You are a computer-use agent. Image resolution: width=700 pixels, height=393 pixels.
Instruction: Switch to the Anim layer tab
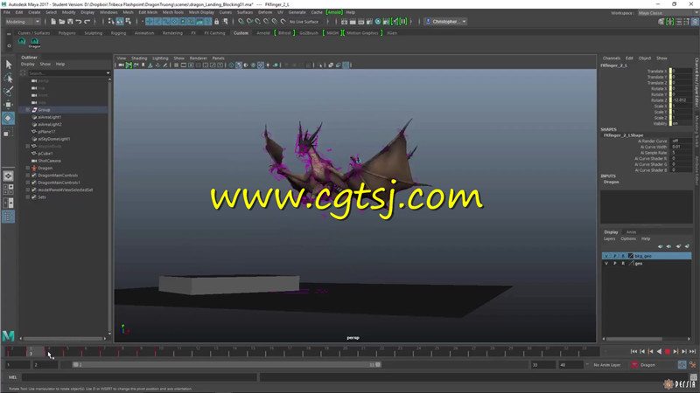(x=631, y=232)
